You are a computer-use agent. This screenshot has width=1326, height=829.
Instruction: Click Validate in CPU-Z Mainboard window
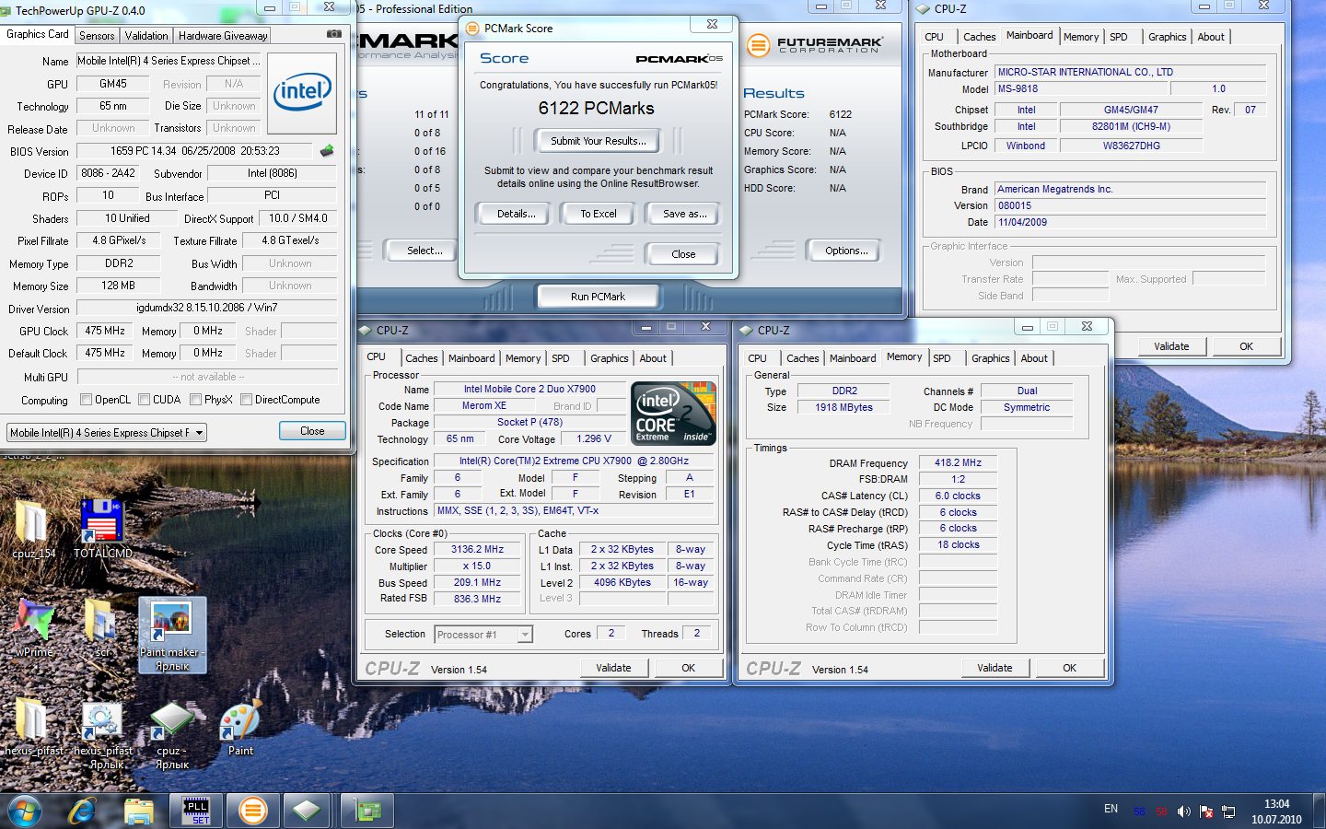[1171, 346]
